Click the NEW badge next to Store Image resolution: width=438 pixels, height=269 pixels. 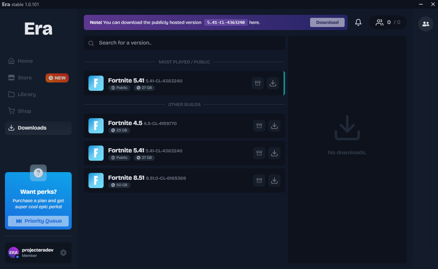pos(57,78)
